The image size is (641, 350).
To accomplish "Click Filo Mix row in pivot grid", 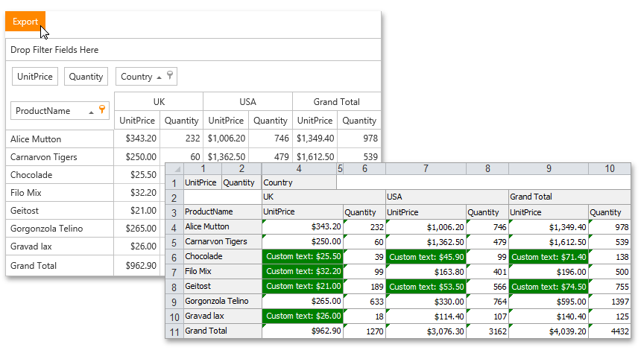I will tap(60, 193).
